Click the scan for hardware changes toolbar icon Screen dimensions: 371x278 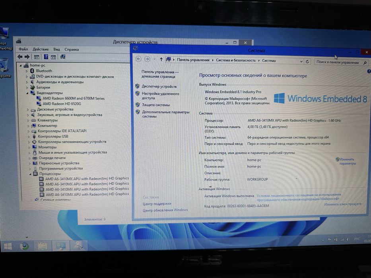coord(63,57)
